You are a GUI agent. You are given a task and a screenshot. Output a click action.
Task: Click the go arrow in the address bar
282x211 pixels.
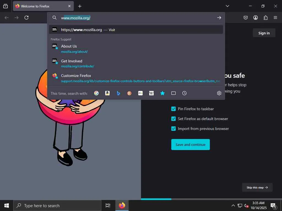click(x=219, y=18)
